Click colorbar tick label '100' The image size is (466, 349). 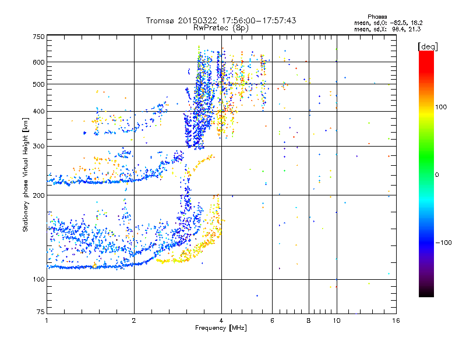tap(441, 107)
